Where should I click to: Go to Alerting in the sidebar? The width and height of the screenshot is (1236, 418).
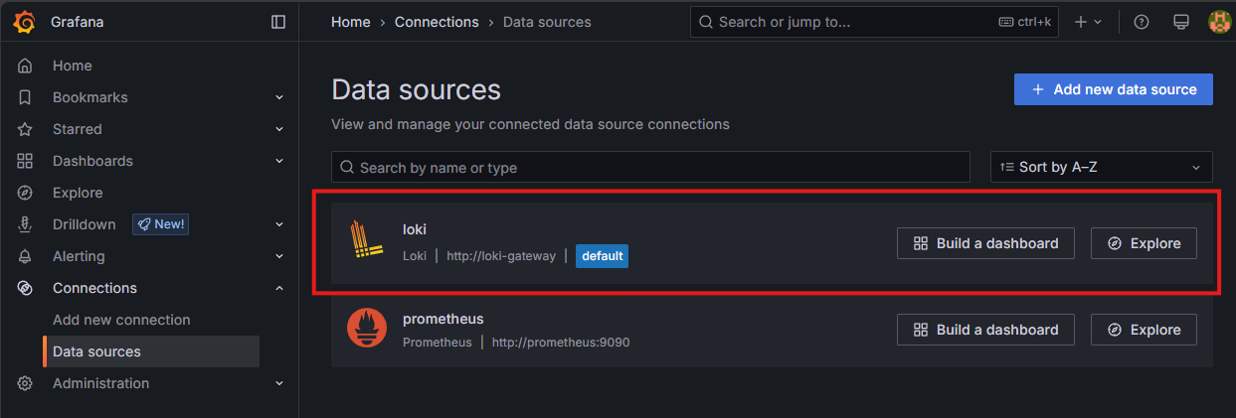pyautogui.click(x=79, y=256)
